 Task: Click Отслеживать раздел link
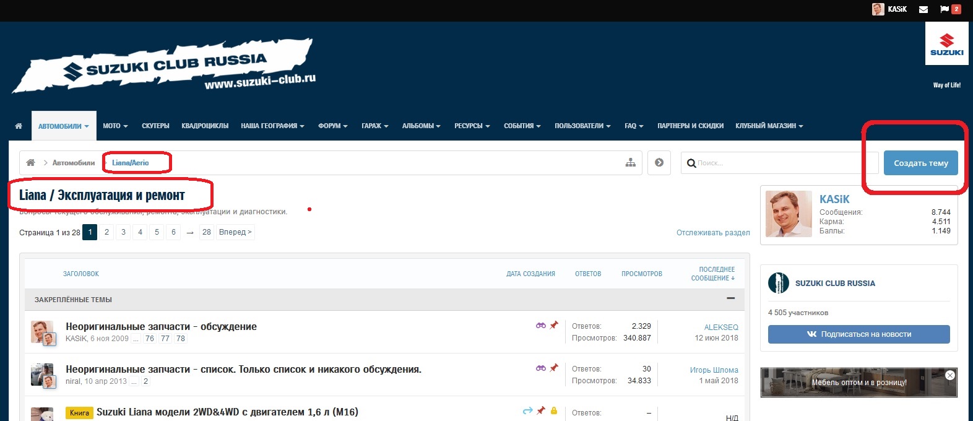[713, 233]
